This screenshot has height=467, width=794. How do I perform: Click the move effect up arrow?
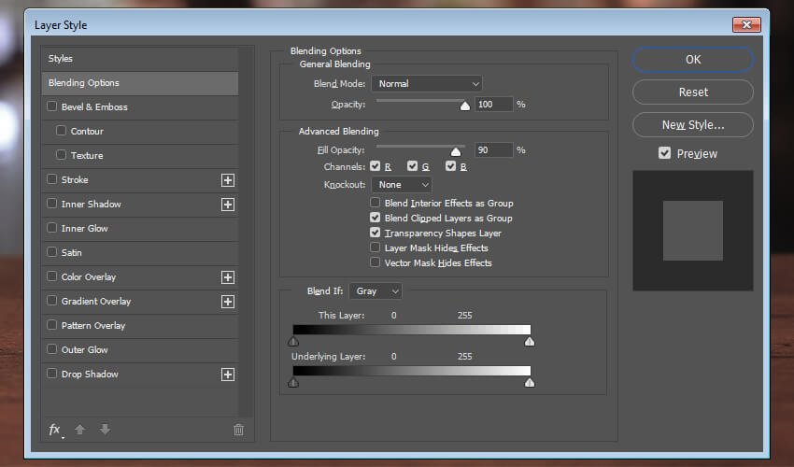[x=79, y=430]
